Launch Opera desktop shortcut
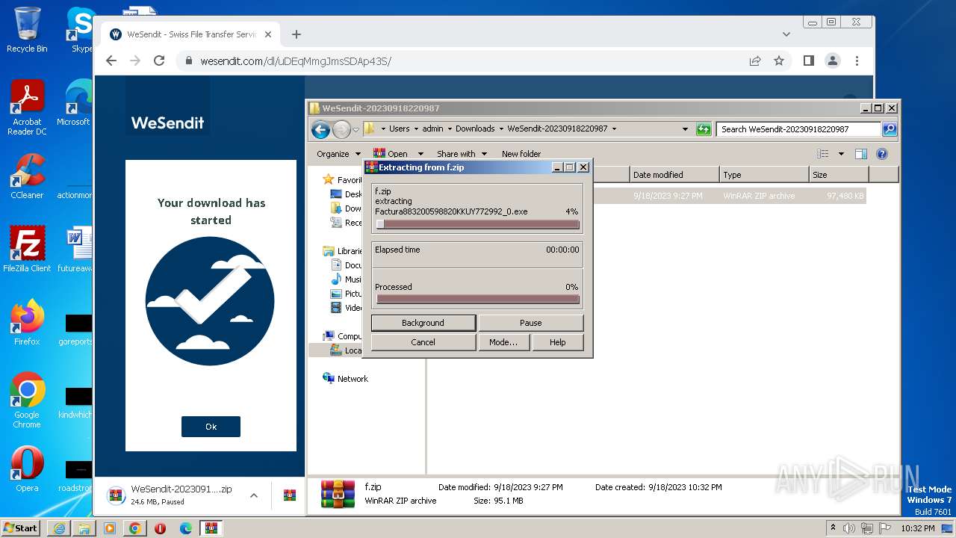Viewport: 956px width, 538px height. [28, 469]
